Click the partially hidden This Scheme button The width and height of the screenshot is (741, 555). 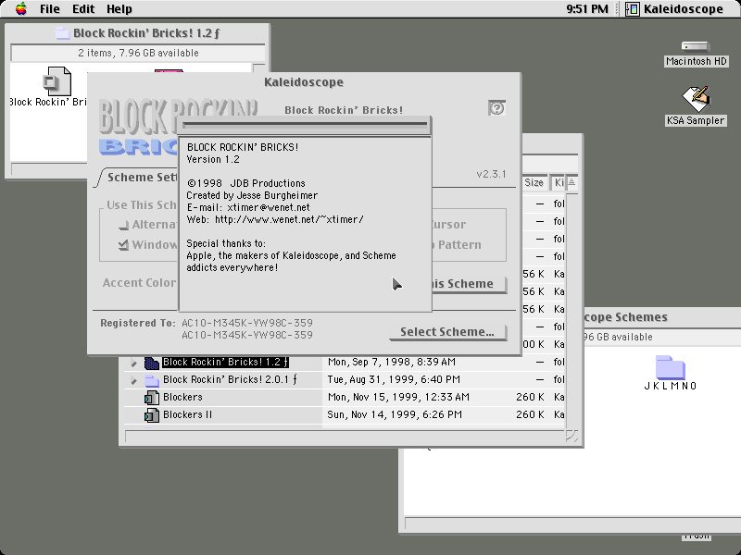470,284
